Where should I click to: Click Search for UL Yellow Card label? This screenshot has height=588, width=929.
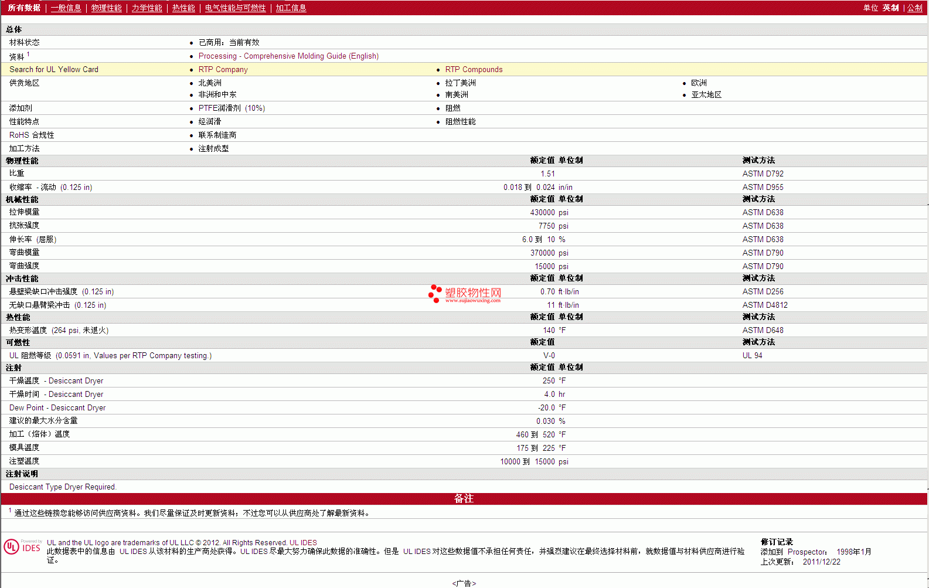tap(54, 70)
